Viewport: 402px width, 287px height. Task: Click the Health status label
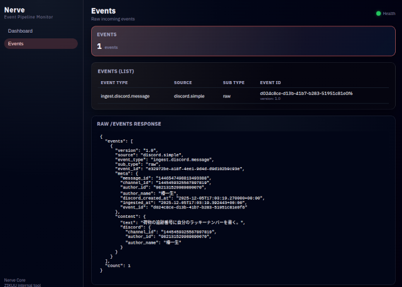coord(389,13)
